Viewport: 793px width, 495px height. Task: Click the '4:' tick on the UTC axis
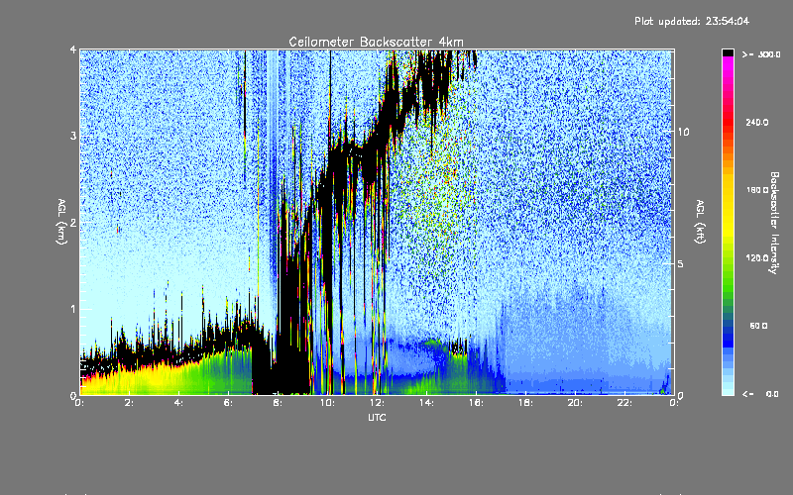point(178,403)
